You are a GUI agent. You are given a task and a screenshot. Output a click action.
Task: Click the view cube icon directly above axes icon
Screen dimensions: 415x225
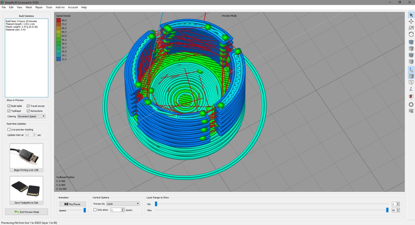click(411, 62)
